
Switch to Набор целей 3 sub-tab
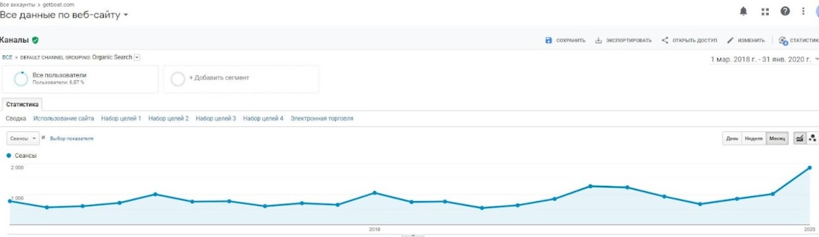pos(216,118)
